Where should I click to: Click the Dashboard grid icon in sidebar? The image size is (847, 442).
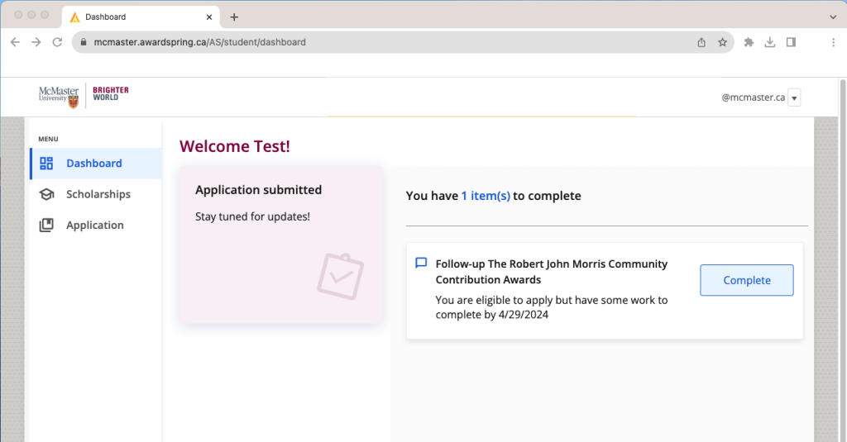click(x=46, y=164)
